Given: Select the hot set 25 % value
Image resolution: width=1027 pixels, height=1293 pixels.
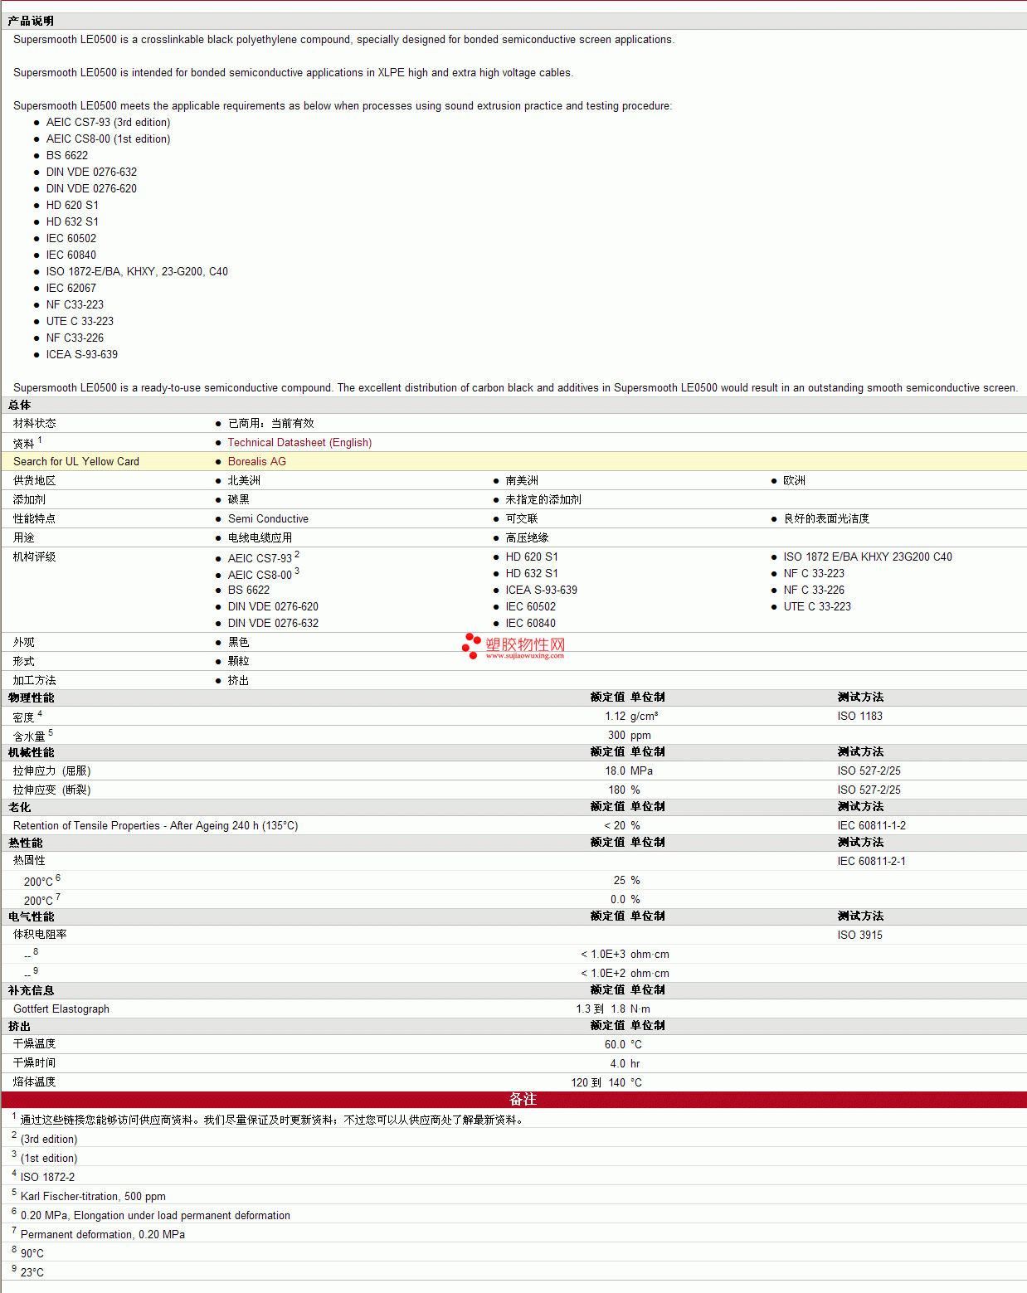Looking at the screenshot, I should point(627,881).
